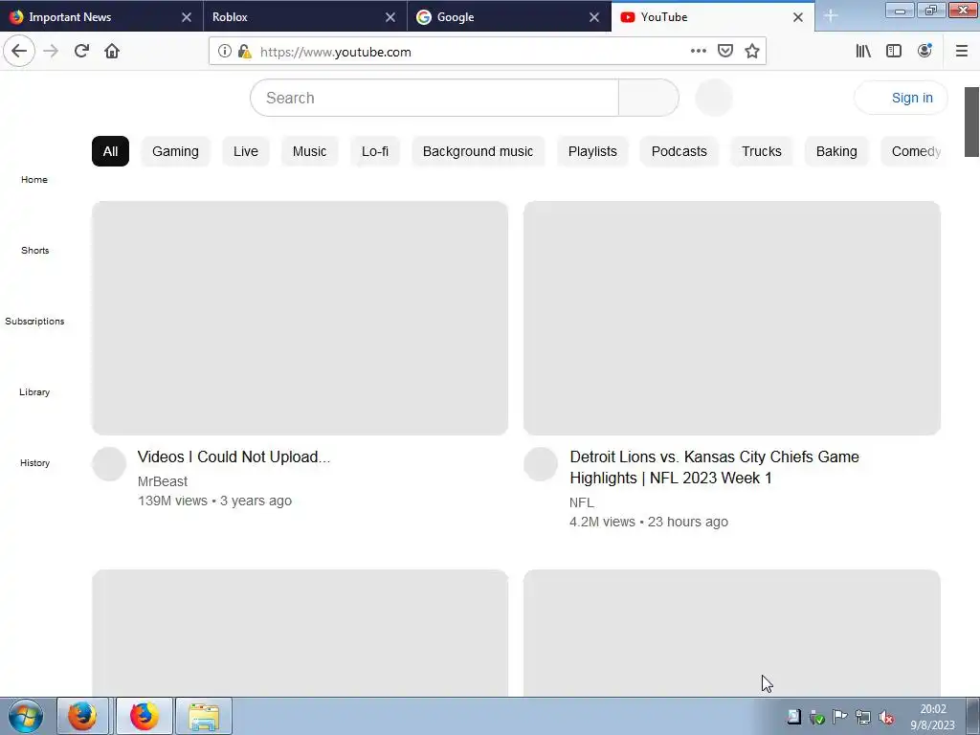The width and height of the screenshot is (980, 735).
Task: Open the Detroit Lions vs Chiefs thumbnail
Action: pos(732,318)
